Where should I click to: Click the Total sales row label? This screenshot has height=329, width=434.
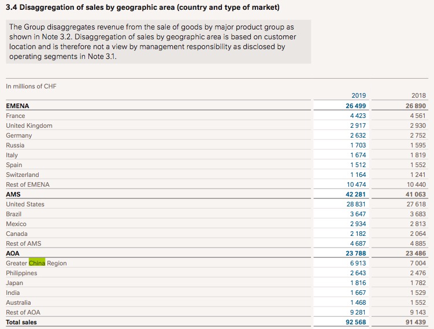[21, 321]
